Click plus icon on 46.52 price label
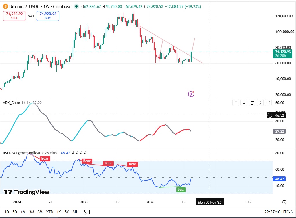Viewport: 296px width, 218px height. coord(270,115)
